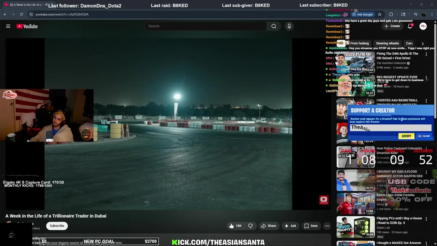The image size is (437, 246).
Task: Save the video to a playlist
Action: [x=311, y=226]
